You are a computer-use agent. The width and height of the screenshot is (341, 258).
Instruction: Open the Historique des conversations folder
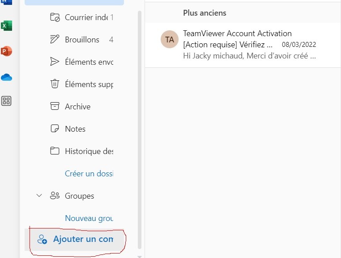tap(89, 151)
